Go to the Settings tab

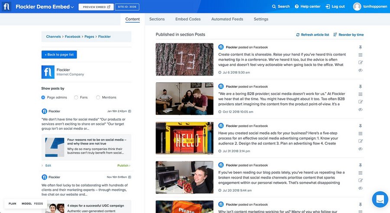[261, 19]
